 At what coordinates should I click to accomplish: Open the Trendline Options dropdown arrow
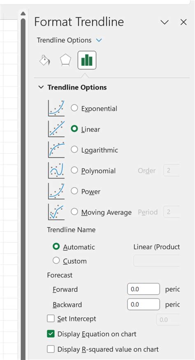[99, 40]
